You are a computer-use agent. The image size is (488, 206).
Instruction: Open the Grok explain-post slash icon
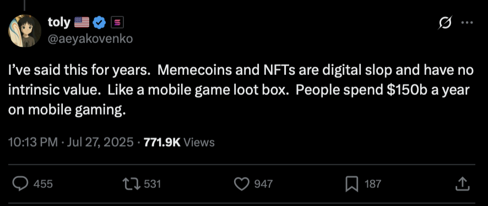coord(445,23)
